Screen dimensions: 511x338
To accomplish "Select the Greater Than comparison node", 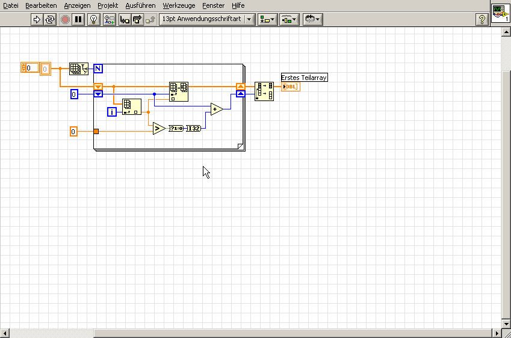I will (158, 128).
